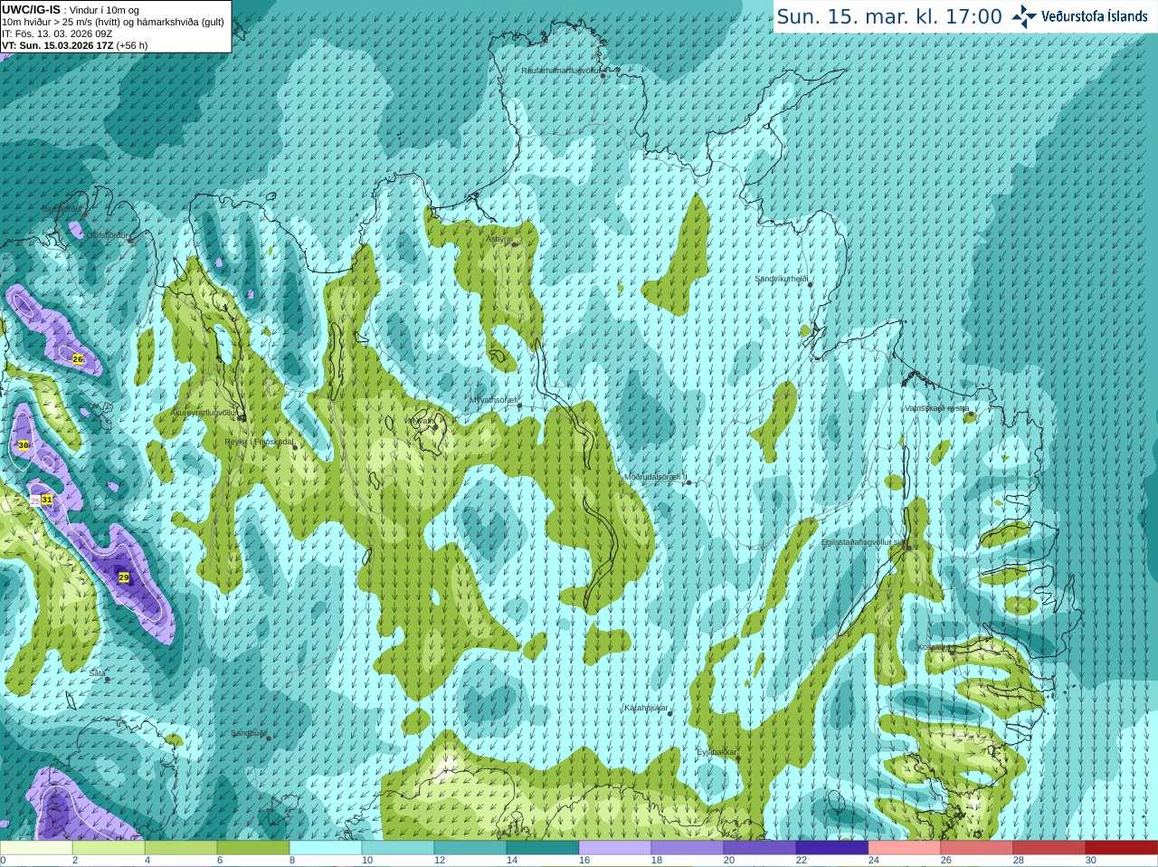The height and width of the screenshot is (867, 1158).
Task: Click the 'Mývatn' station label
Action: click(420, 421)
